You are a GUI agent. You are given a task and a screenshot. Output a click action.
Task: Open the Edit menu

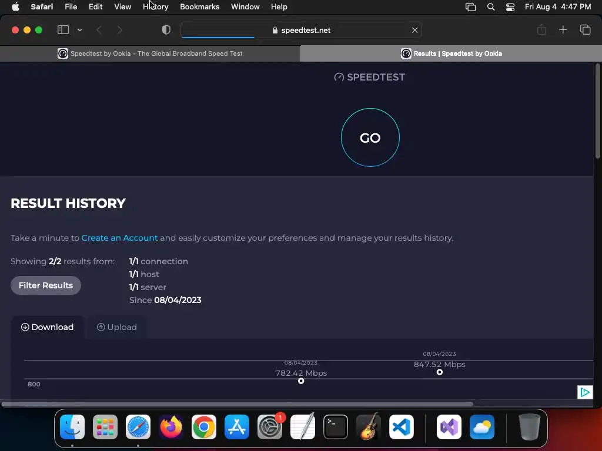96,6
